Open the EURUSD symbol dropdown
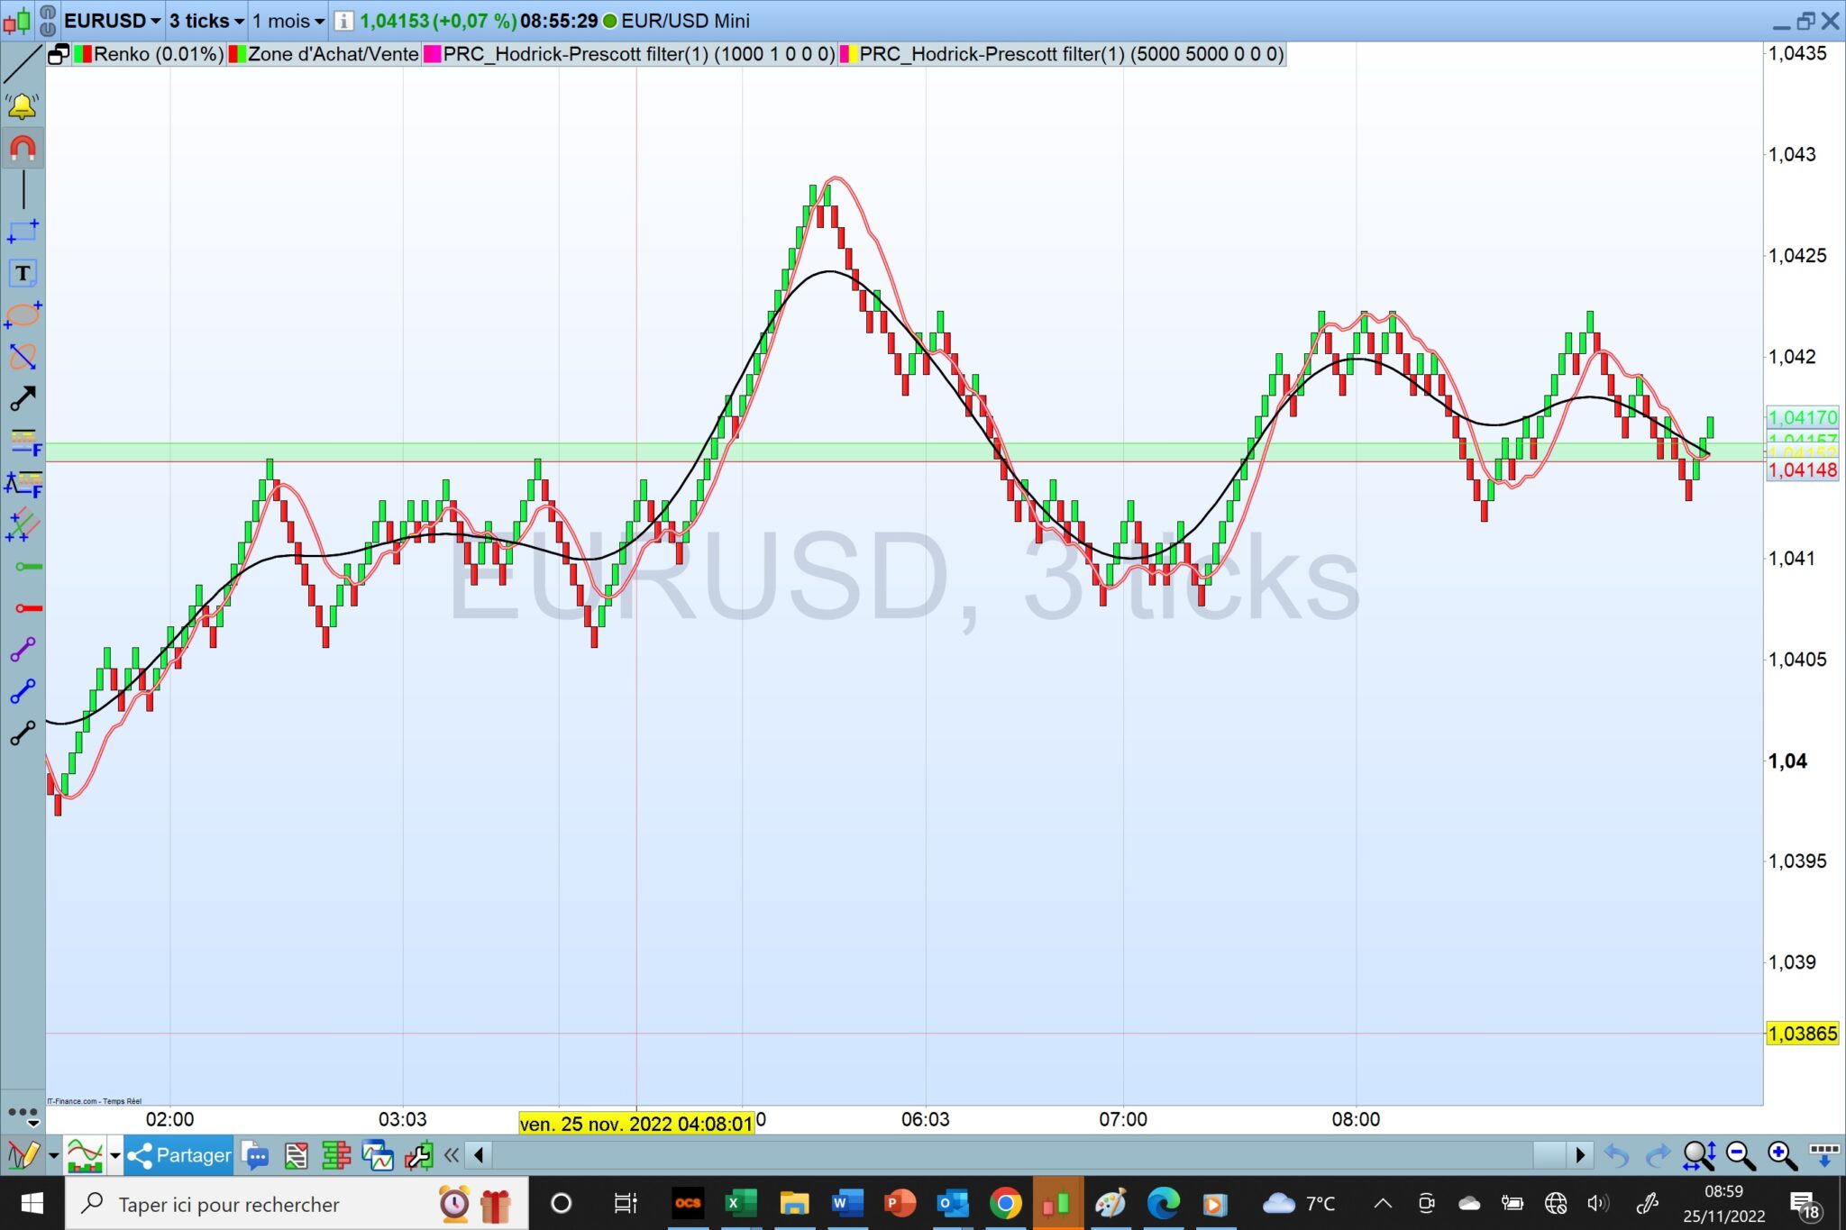The height and width of the screenshot is (1230, 1846). point(113,21)
